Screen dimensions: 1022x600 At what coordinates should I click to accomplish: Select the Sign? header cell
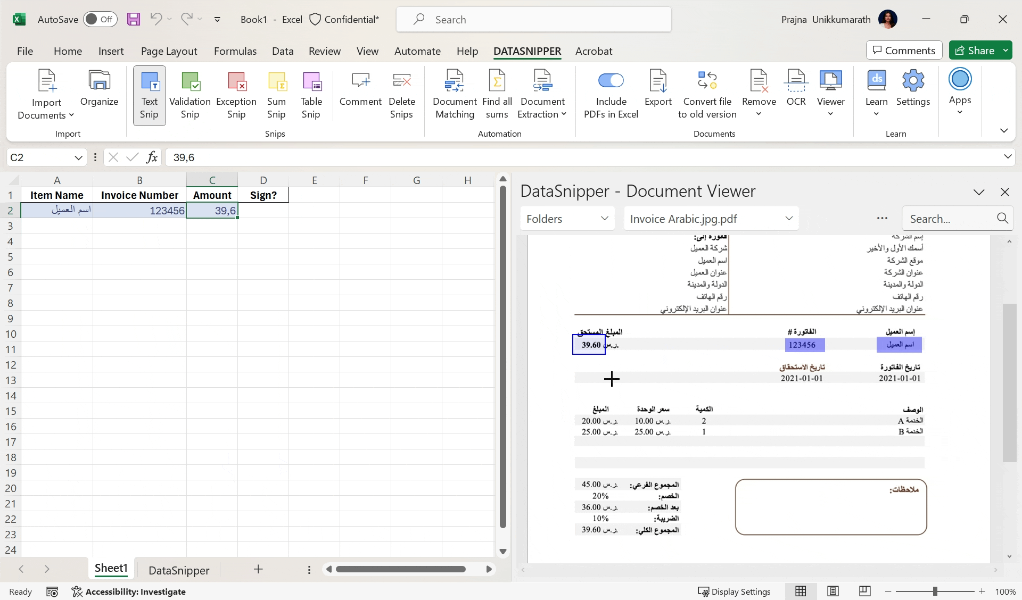pyautogui.click(x=263, y=195)
